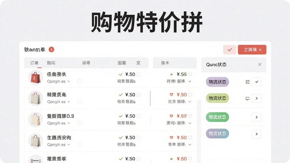
Task: Select the yellow-green 物流状态 tag
Action: [x=217, y=98]
